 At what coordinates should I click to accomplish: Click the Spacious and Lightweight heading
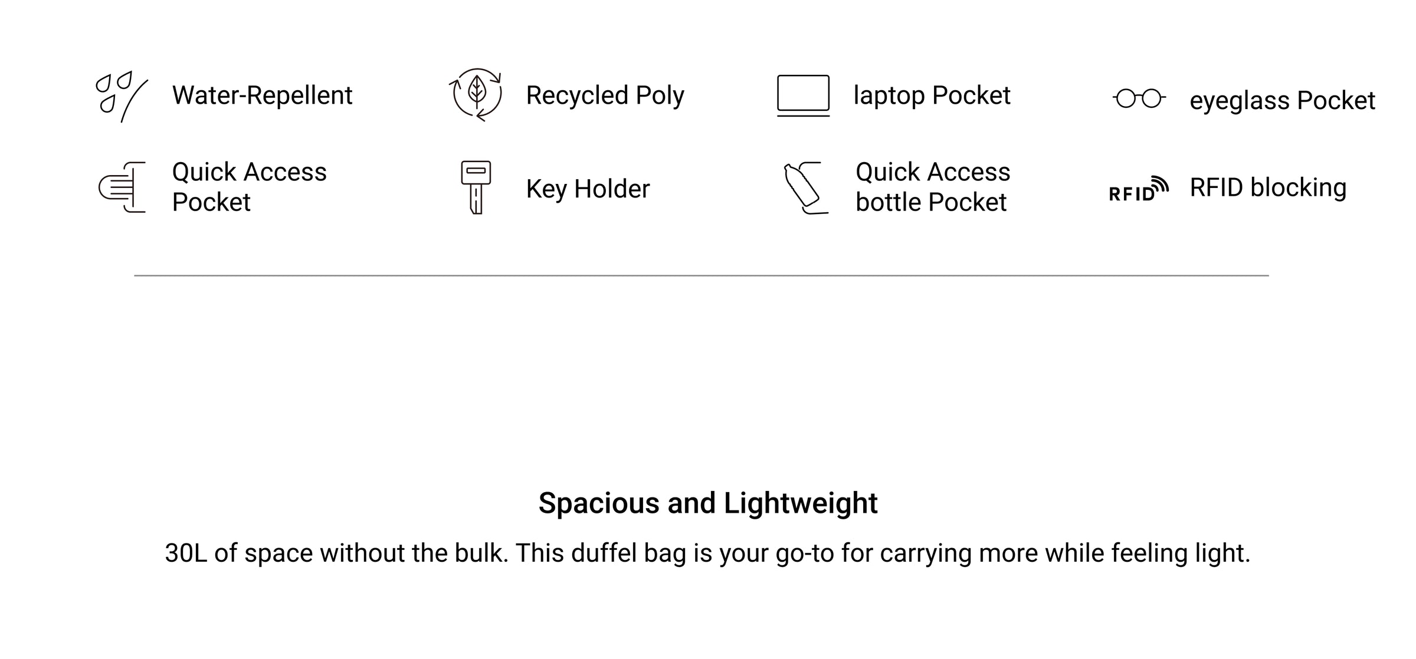click(708, 503)
